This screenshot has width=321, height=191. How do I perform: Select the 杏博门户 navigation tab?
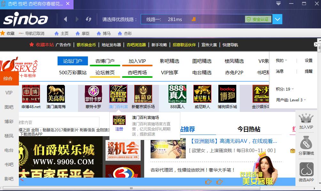[x=105, y=61]
